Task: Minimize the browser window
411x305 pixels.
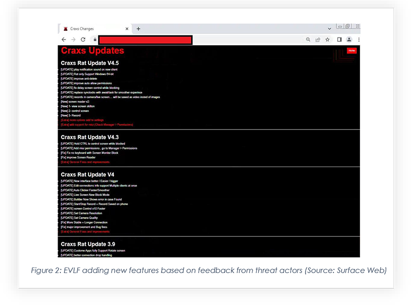Action: tap(339, 26)
